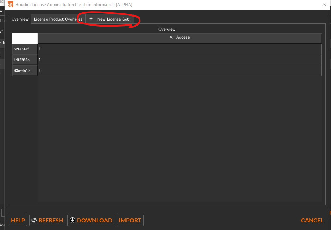The image size is (331, 230).
Task: Click the Houdini logo in the title bar
Action: pos(10,5)
